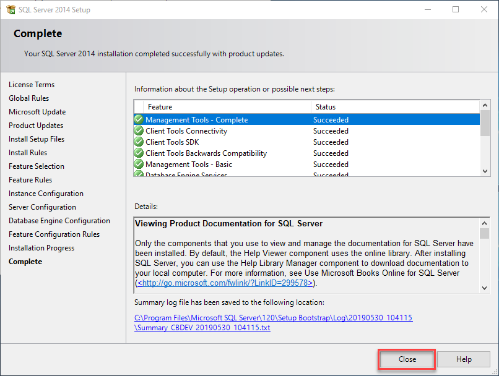
Task: Click the Details pane scrollbar thumb
Action: point(484,233)
